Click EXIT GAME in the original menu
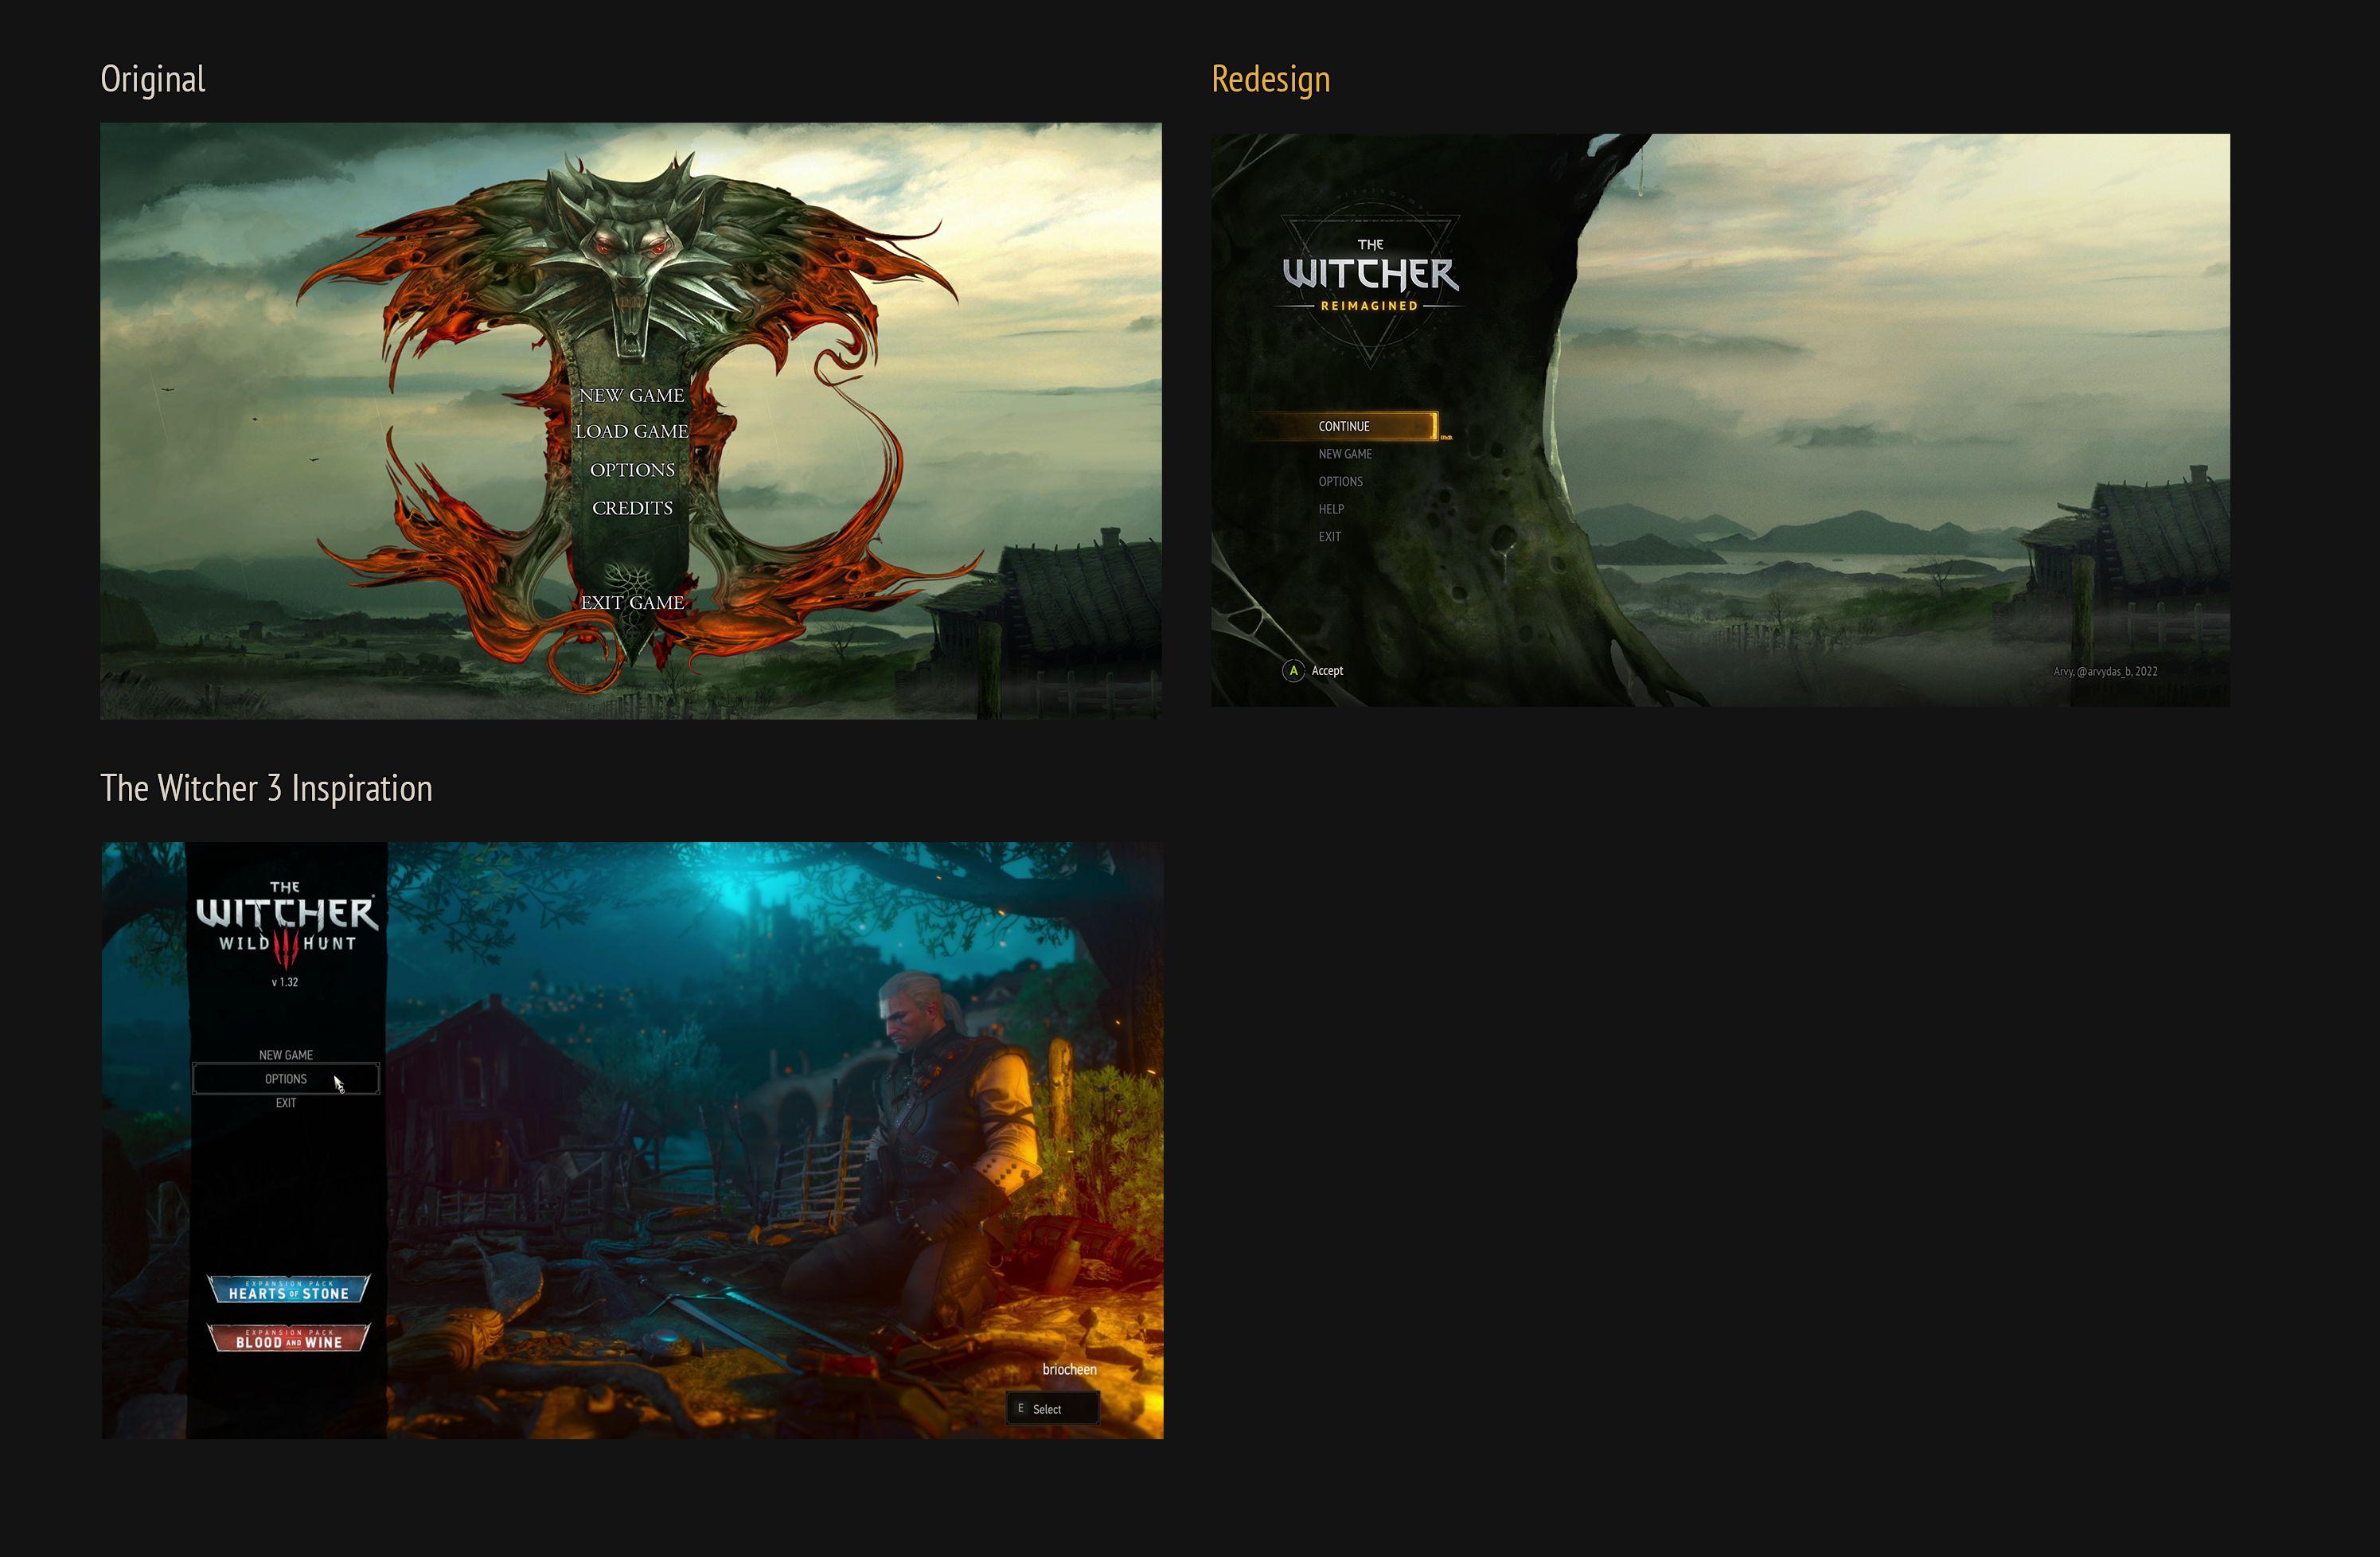The height and width of the screenshot is (1557, 2380). point(632,602)
